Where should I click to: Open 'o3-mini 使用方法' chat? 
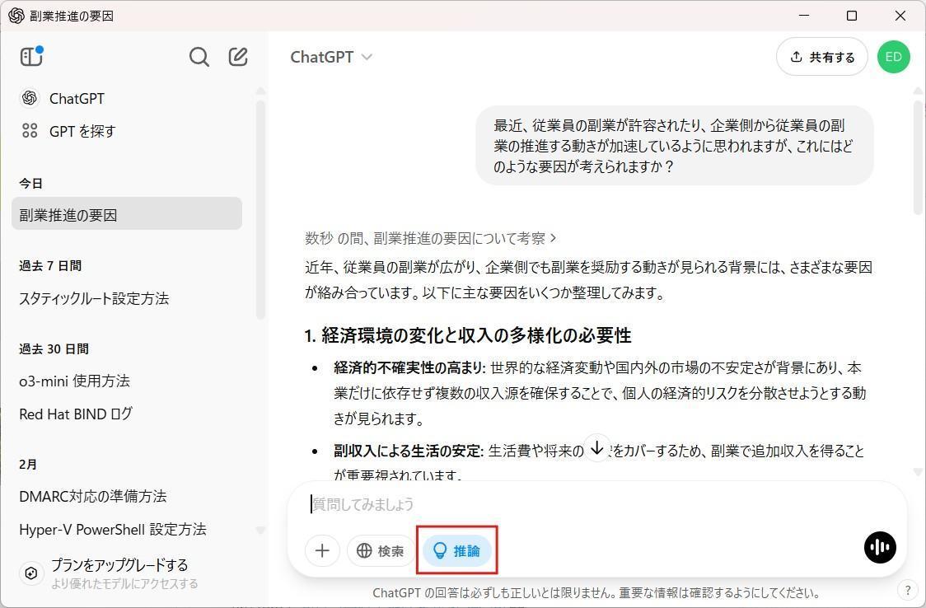(74, 381)
